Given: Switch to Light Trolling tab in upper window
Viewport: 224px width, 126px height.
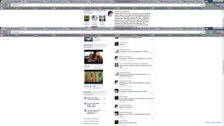Looking at the screenshot, I should tap(148, 1).
